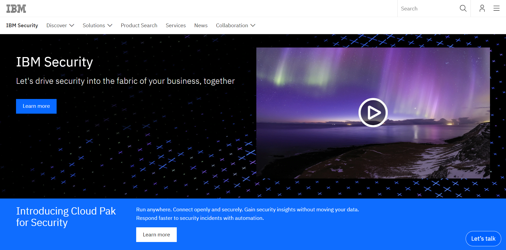Click the IBM logo
The width and height of the screenshot is (506, 250).
tap(16, 8)
